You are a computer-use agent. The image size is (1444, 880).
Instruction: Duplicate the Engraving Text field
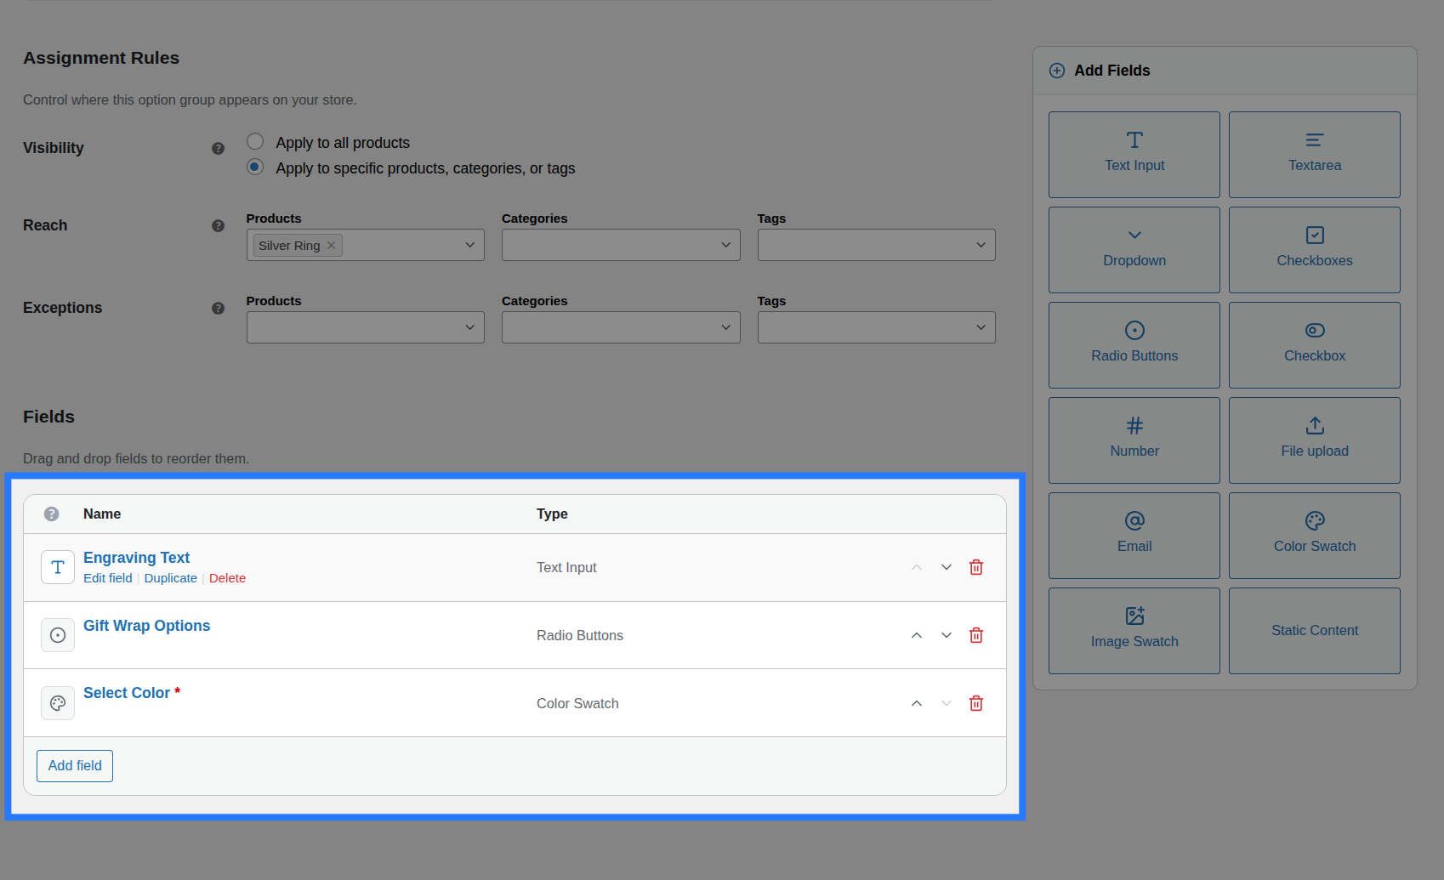pyautogui.click(x=171, y=578)
